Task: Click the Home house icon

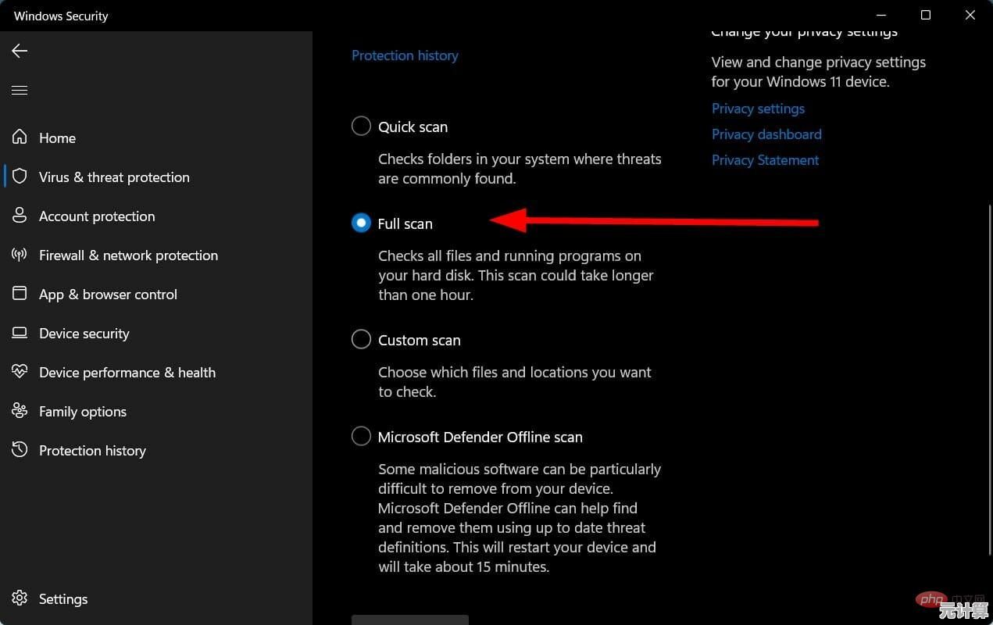Action: pos(20,137)
